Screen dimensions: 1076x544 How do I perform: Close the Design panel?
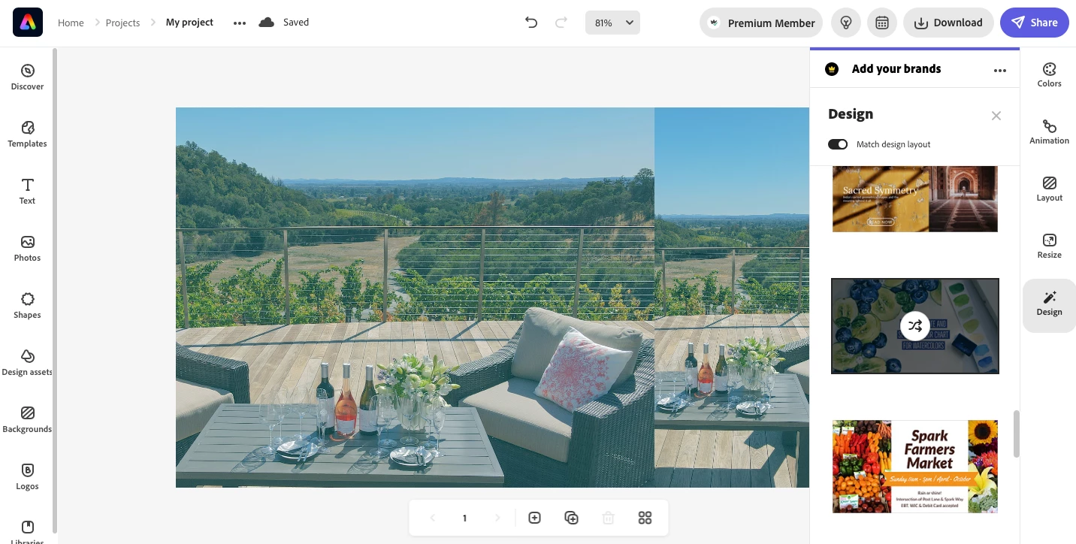[x=996, y=116]
